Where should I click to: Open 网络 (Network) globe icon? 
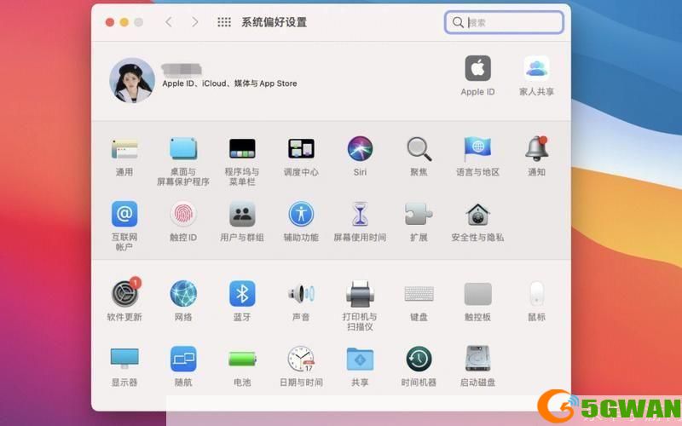183,294
